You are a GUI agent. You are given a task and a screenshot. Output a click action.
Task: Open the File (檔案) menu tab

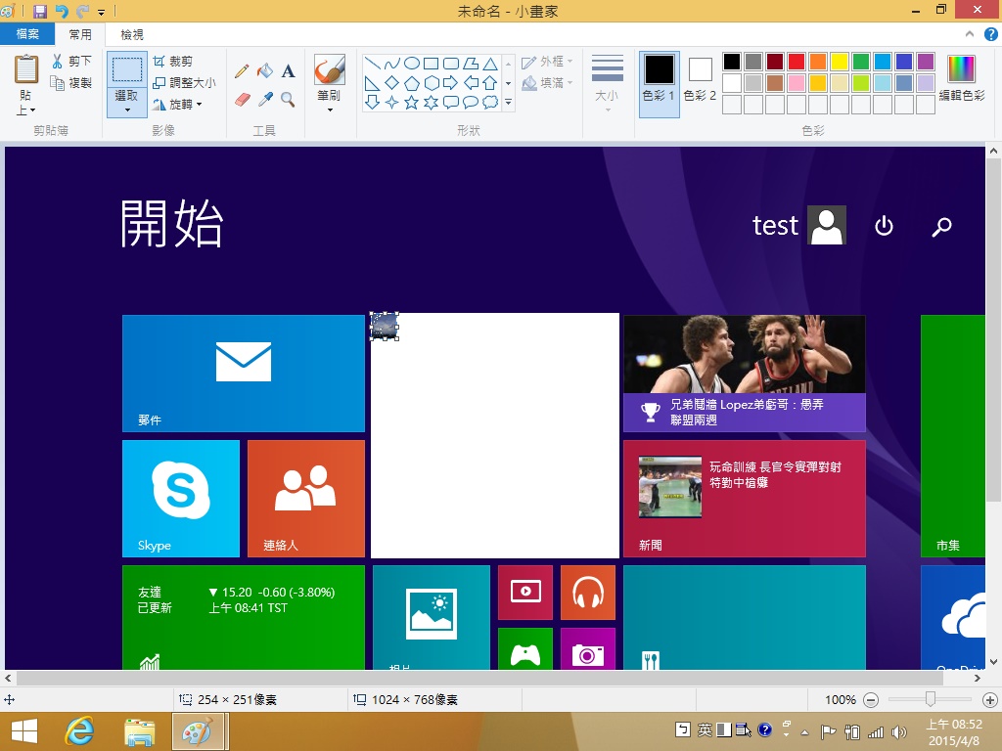click(26, 34)
